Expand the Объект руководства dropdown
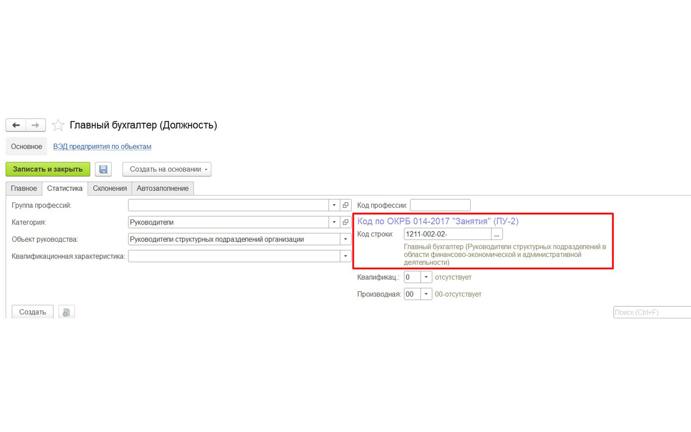691x432 pixels. pyautogui.click(x=345, y=239)
